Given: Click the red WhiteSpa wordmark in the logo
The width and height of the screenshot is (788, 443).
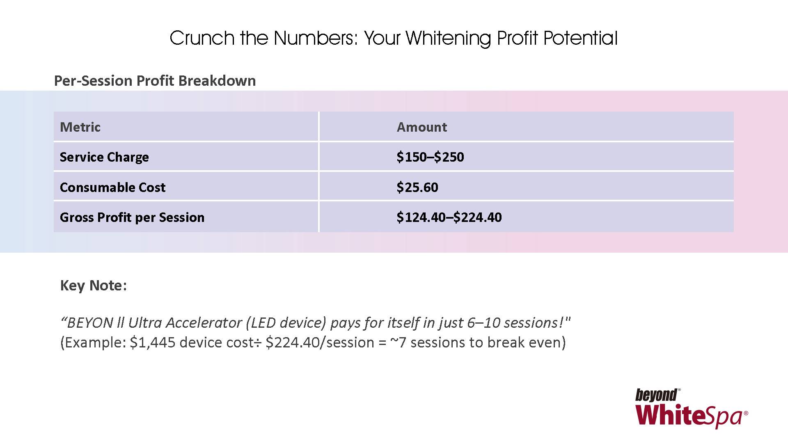Looking at the screenshot, I should coord(689,415).
